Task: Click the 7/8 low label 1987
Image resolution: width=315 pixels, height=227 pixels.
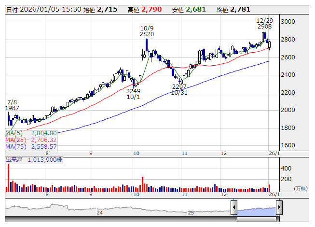Action: (x=12, y=108)
